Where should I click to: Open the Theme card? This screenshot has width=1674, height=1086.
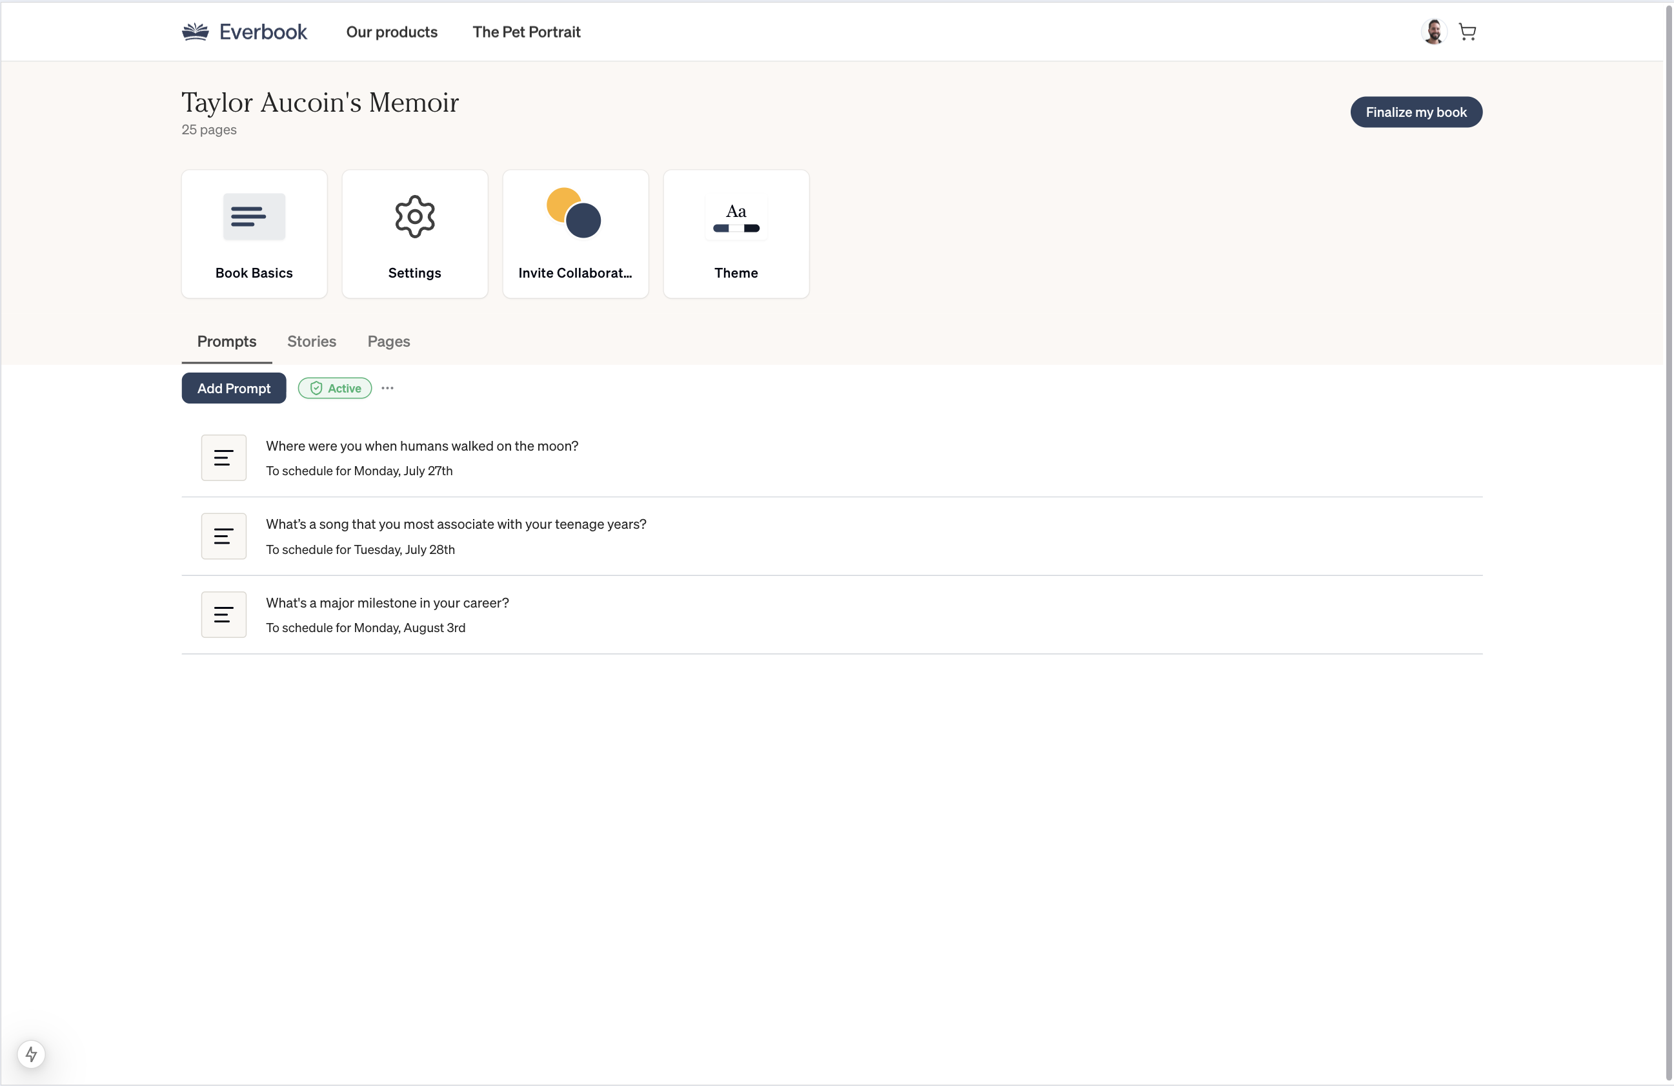[x=736, y=234]
